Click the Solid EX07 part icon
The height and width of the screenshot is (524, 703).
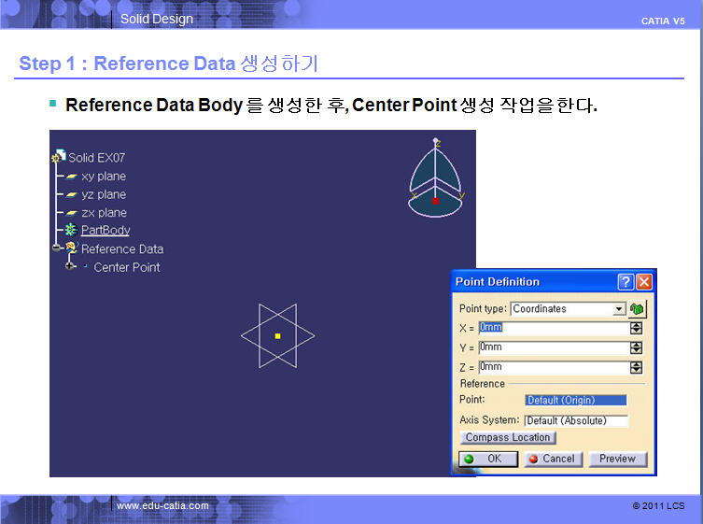click(59, 156)
